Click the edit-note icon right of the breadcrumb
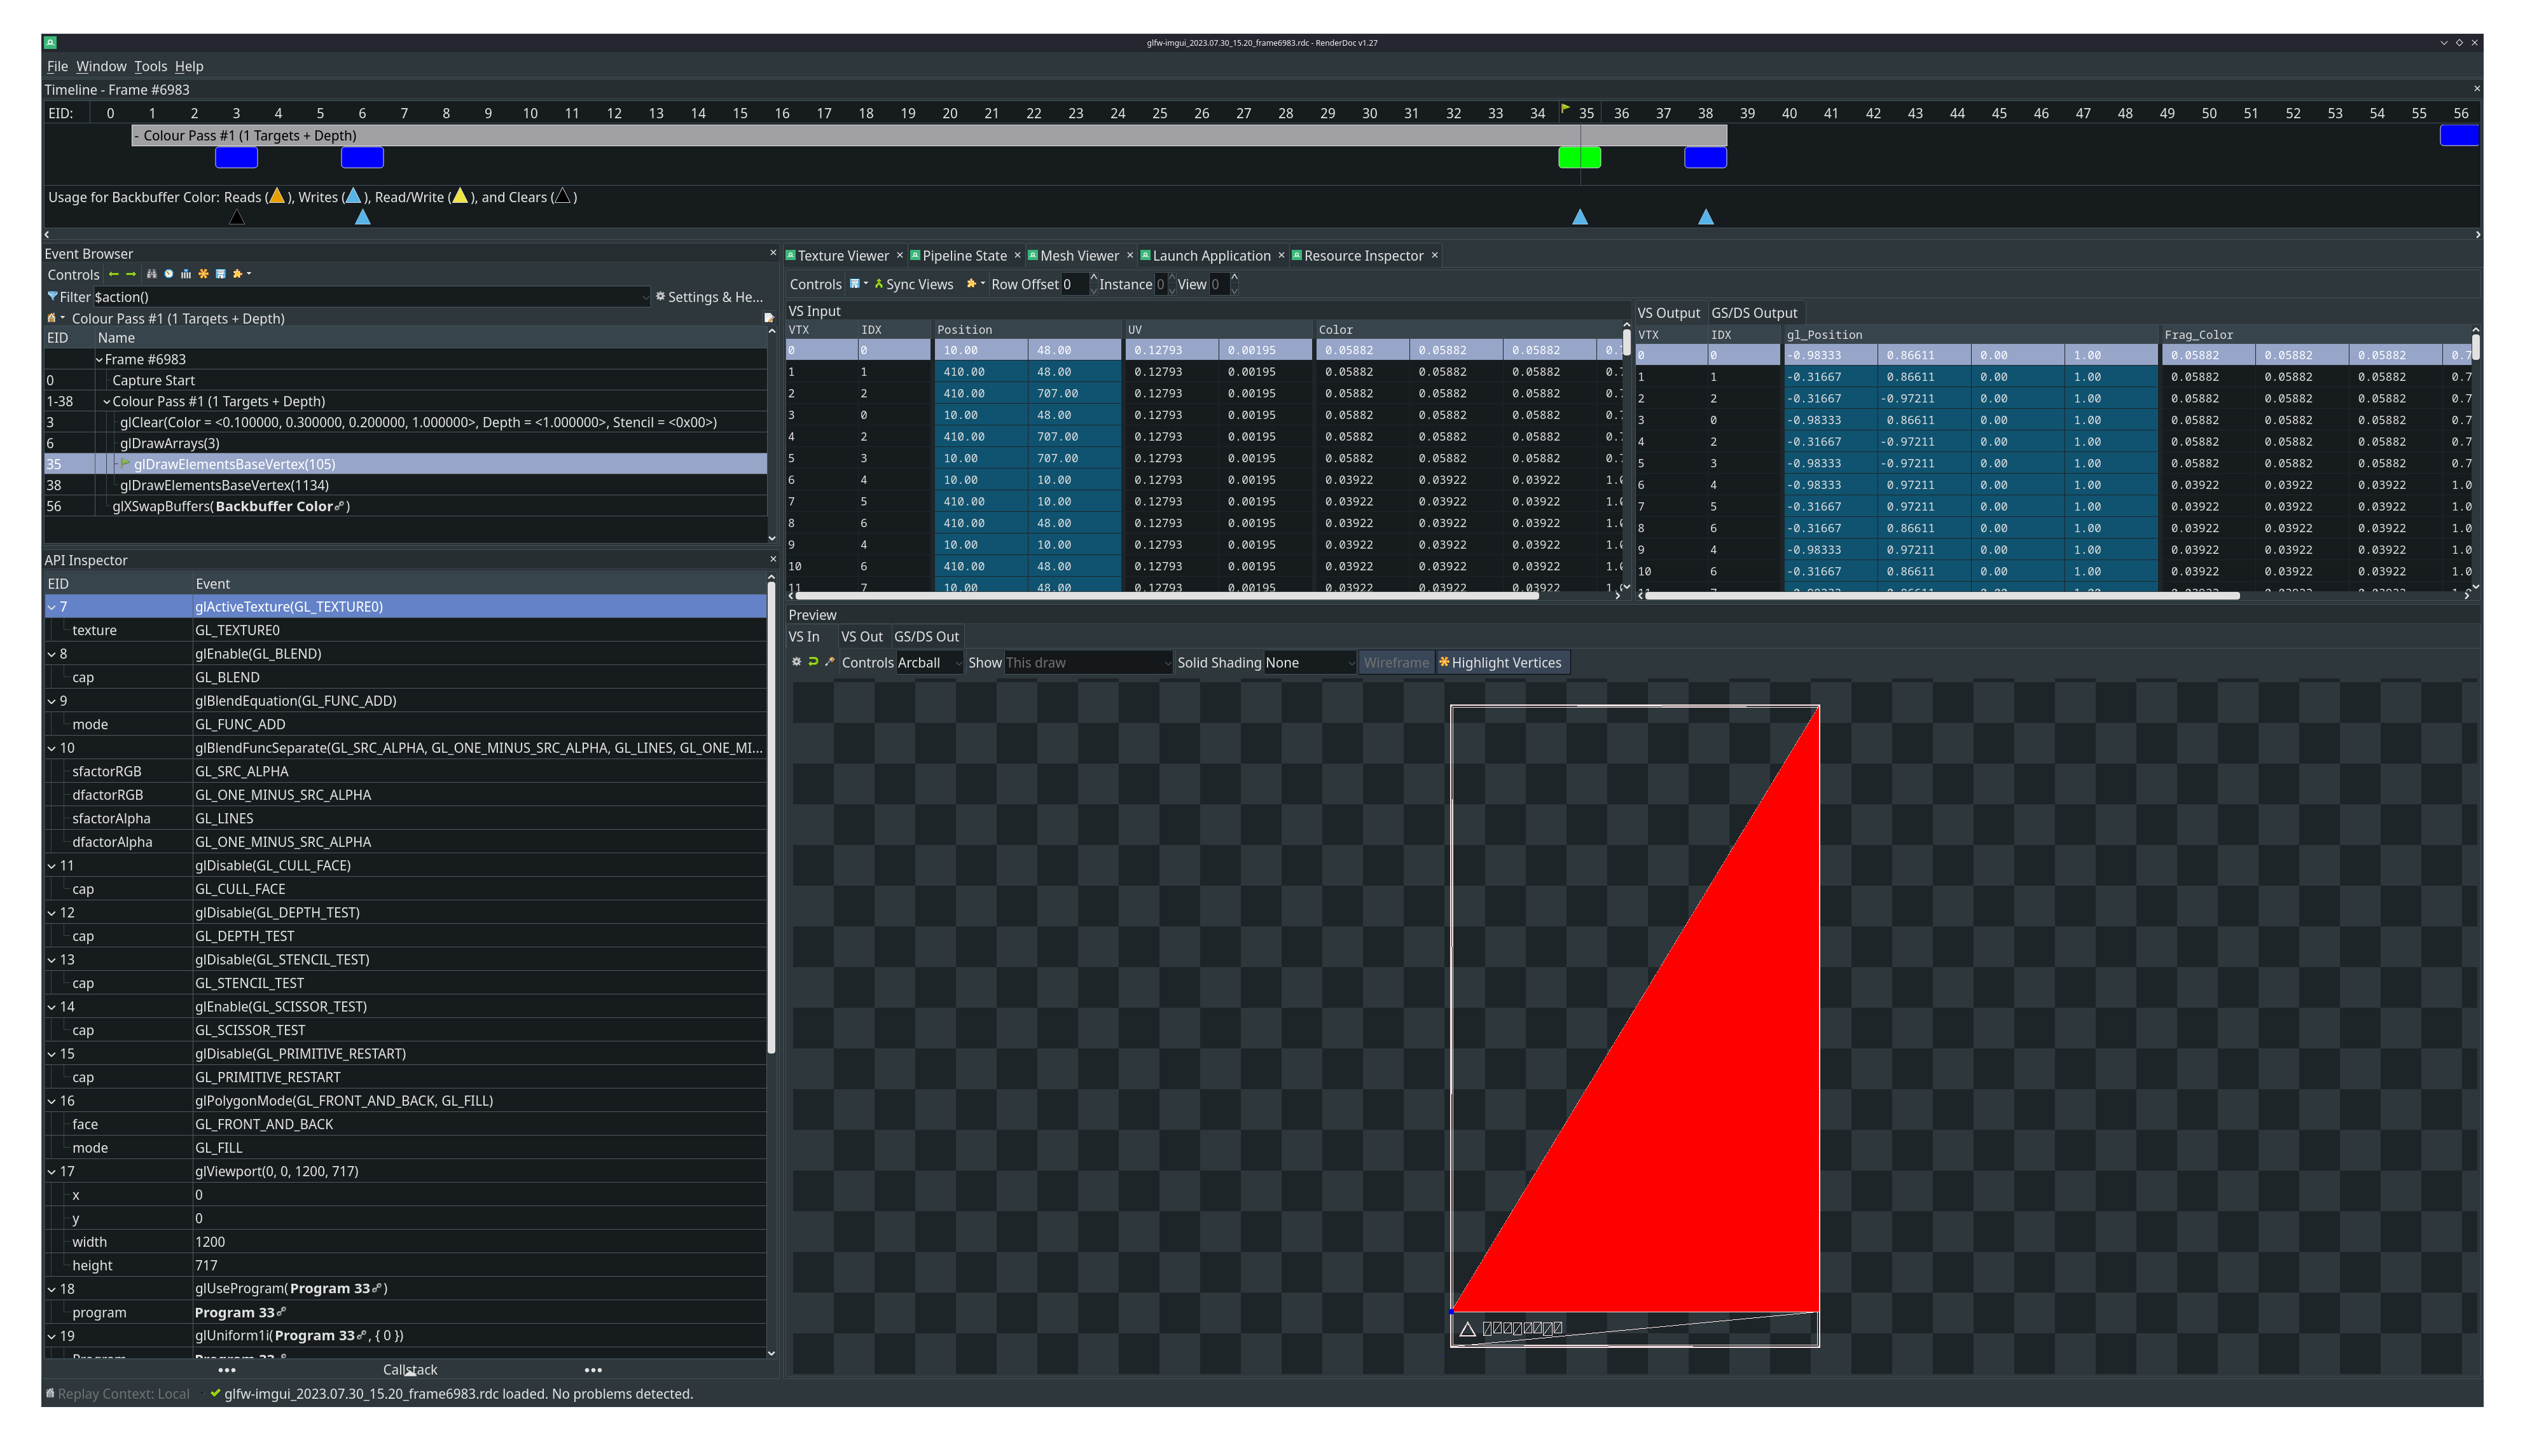 tap(768, 318)
